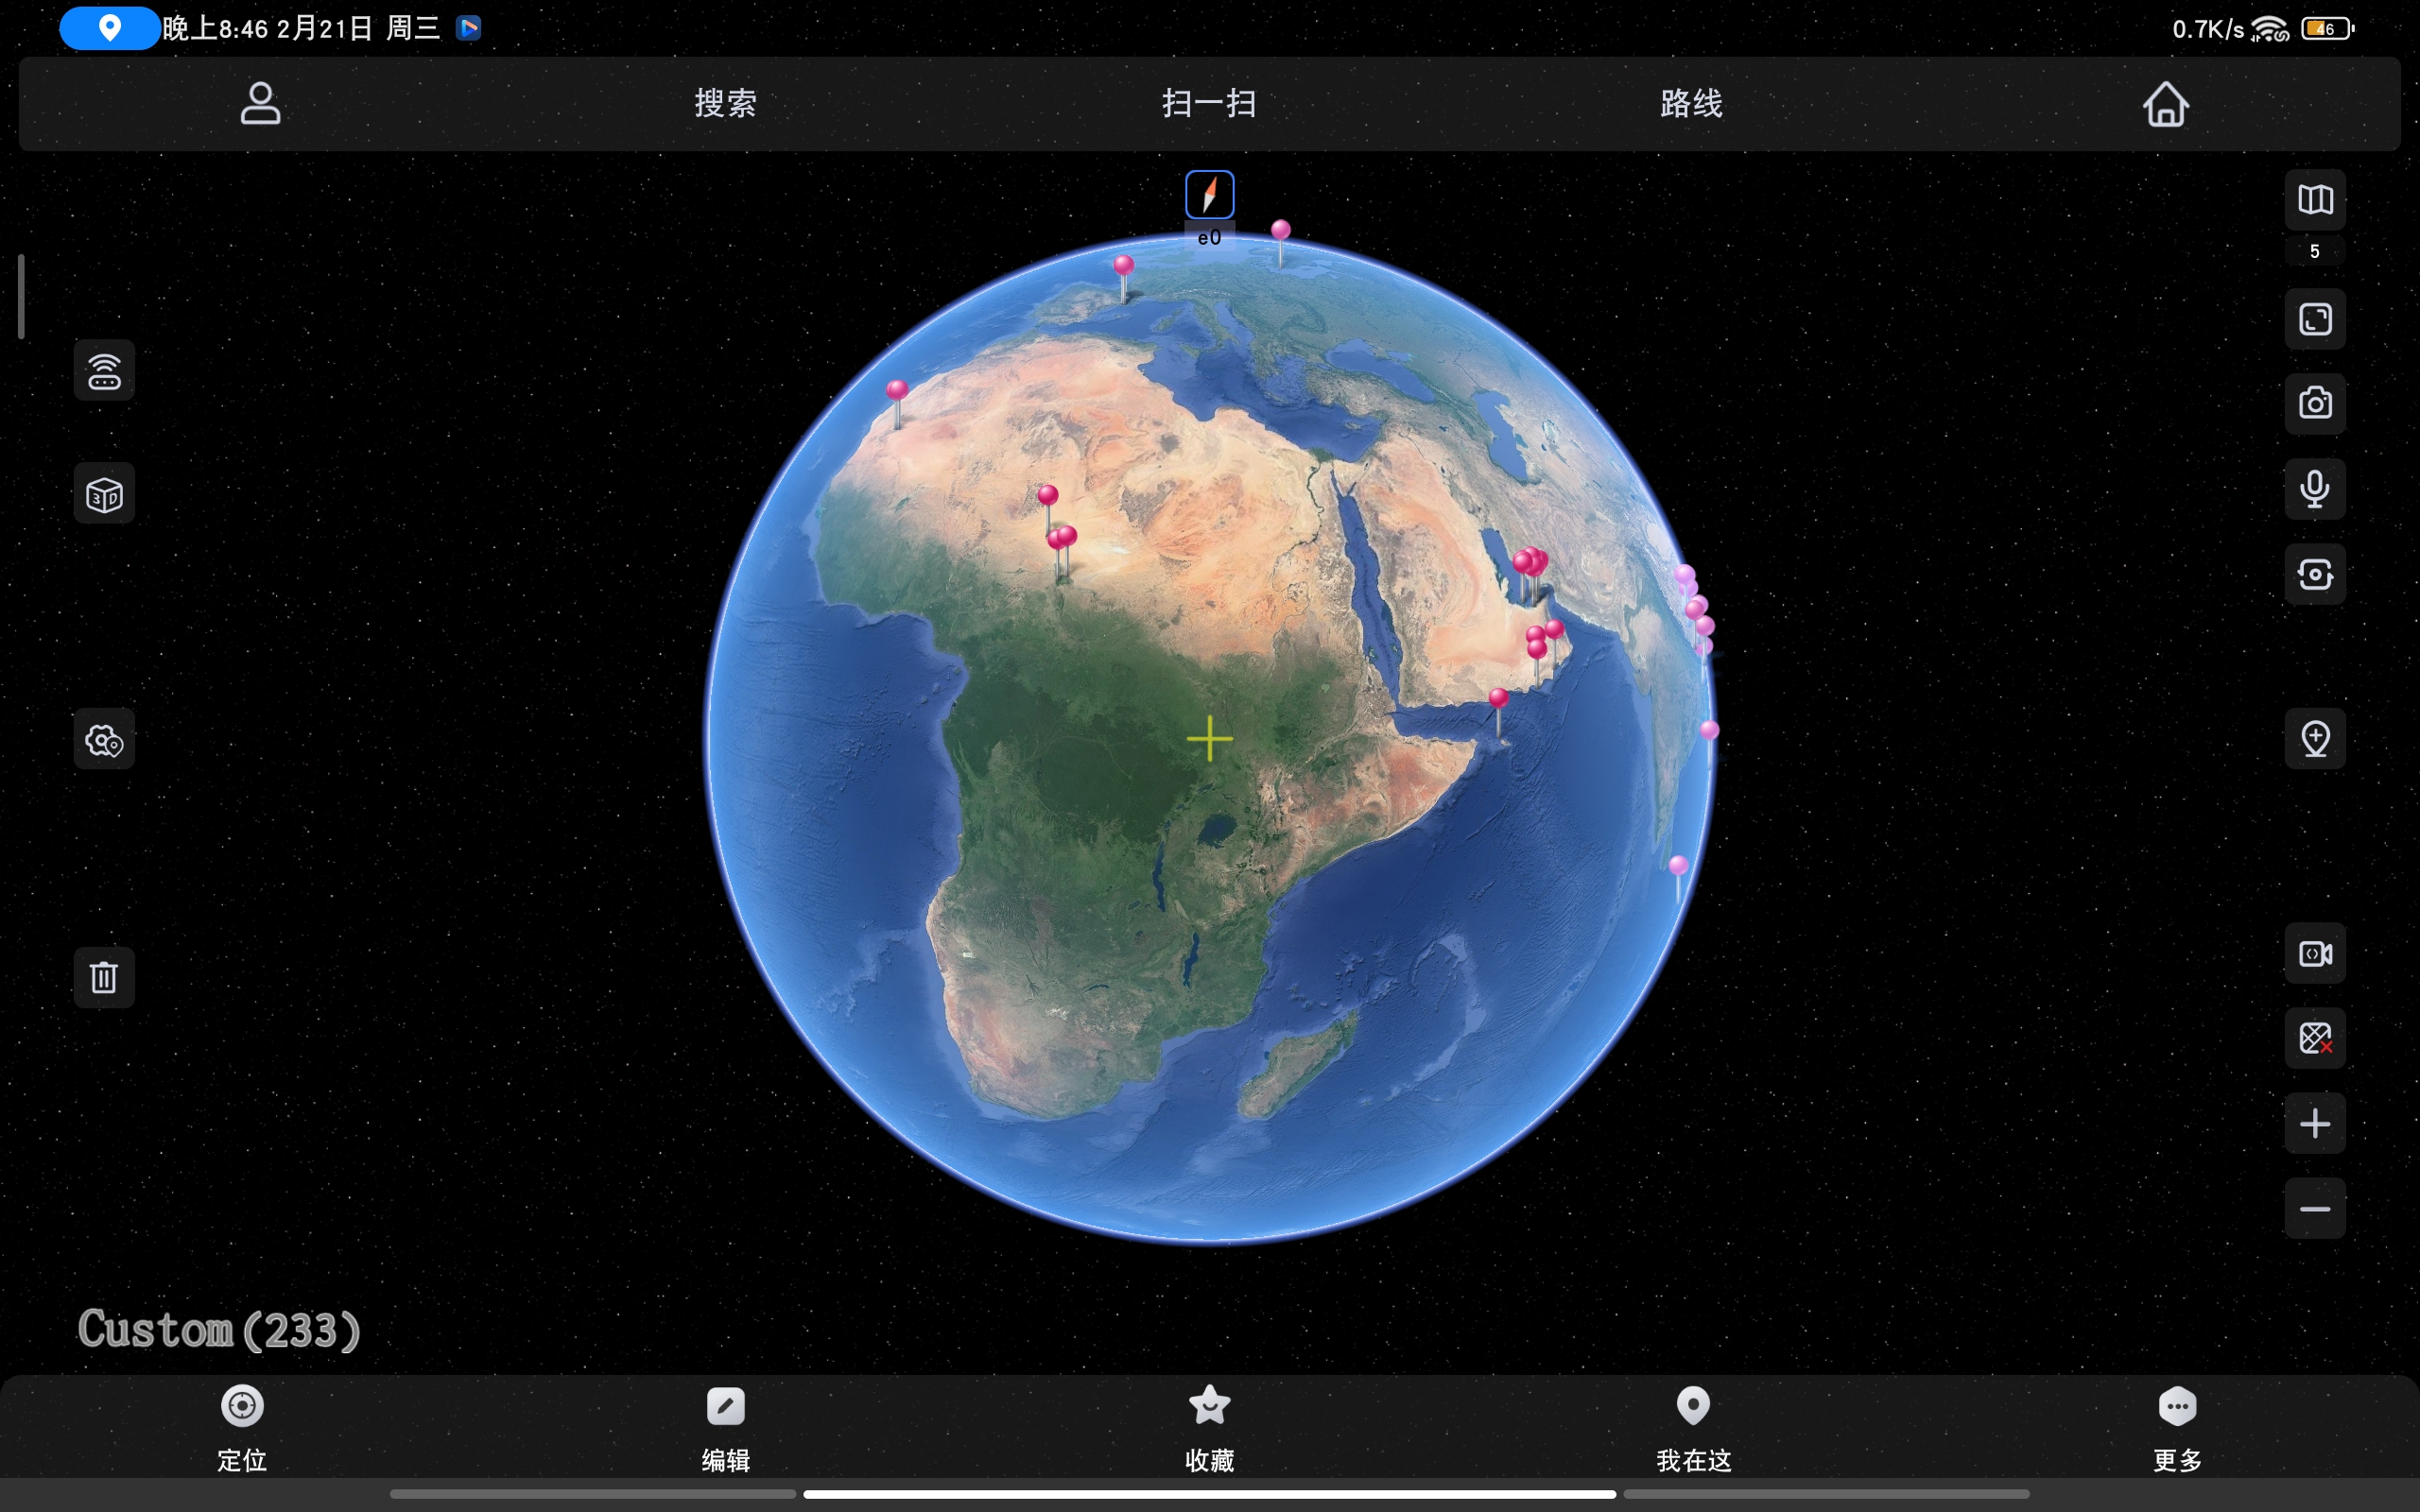Open the router network icon
The width and height of the screenshot is (2420, 1512).
104,371
